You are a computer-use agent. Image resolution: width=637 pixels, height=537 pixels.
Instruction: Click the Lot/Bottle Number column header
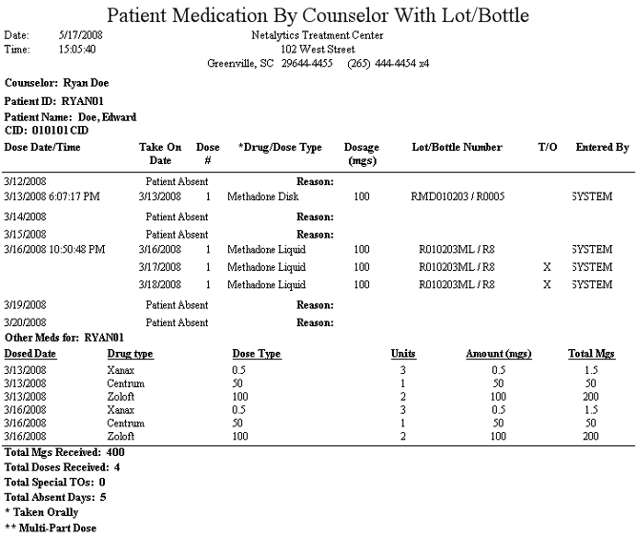pyautogui.click(x=457, y=147)
